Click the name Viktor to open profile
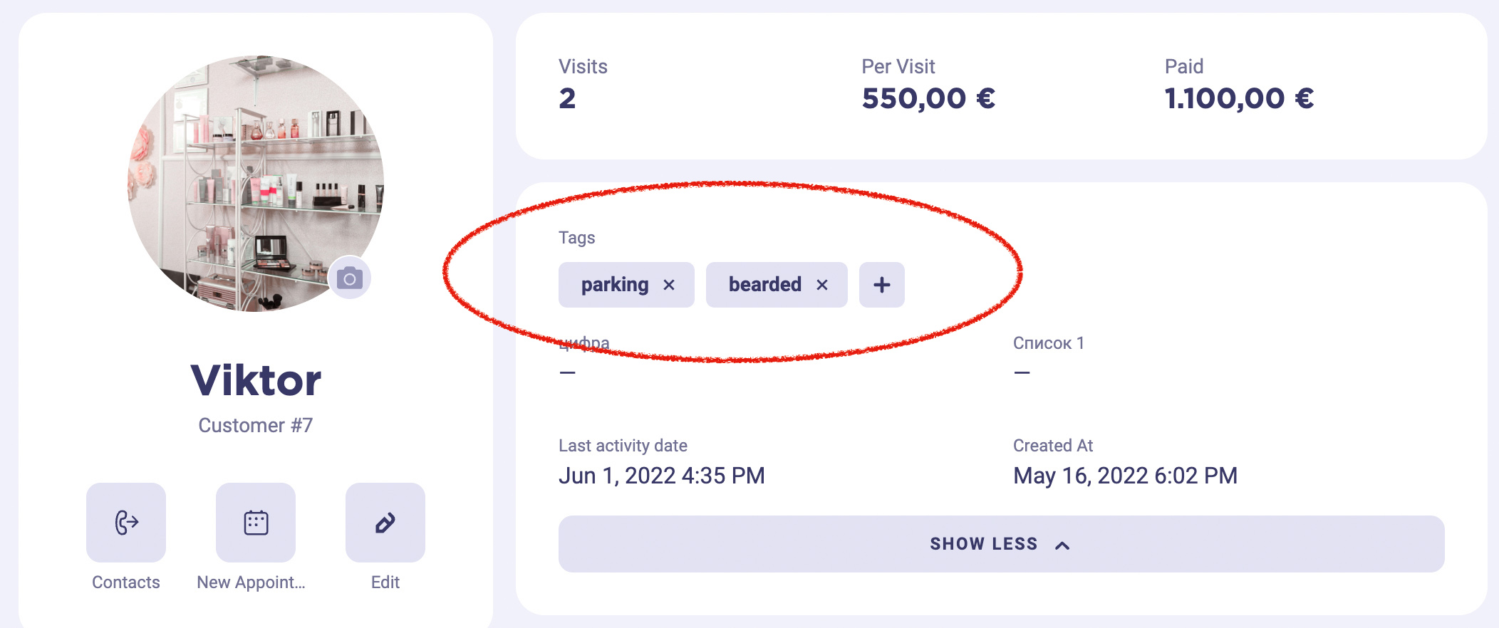This screenshot has height=628, width=1499. (255, 379)
